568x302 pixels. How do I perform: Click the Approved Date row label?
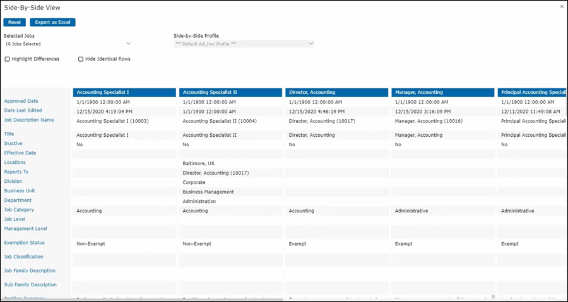click(x=21, y=101)
